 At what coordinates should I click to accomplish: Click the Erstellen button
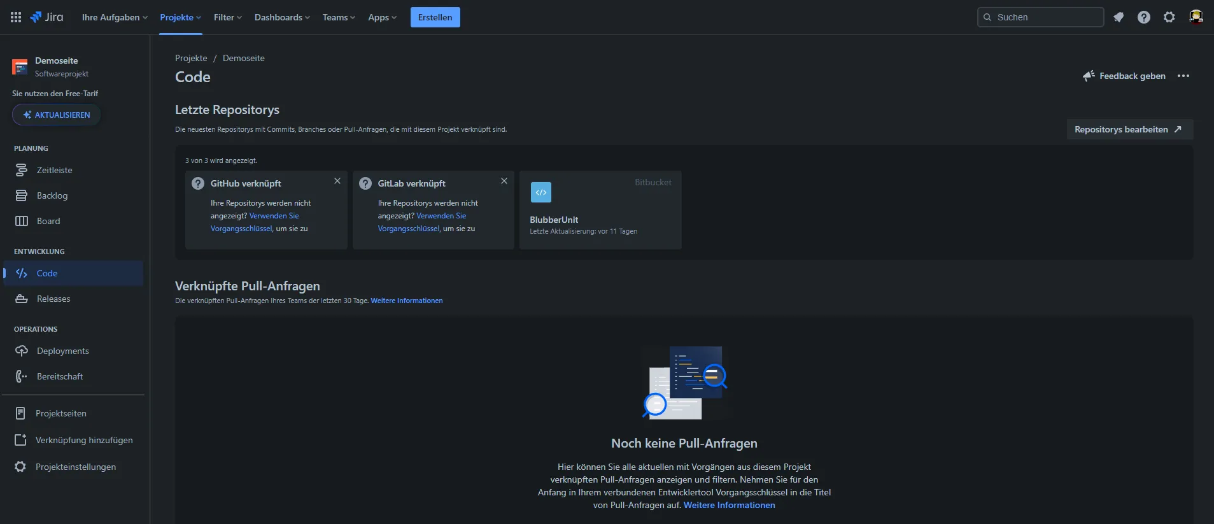click(x=435, y=17)
